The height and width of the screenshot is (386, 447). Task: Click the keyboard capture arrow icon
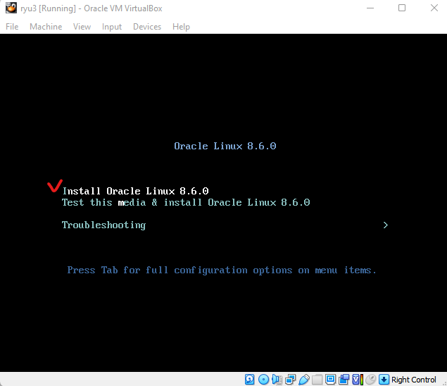384,380
